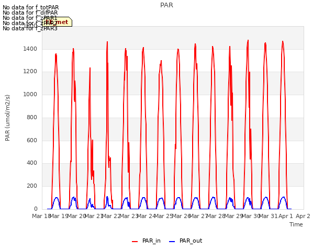335x251 pixels.
Task: Click the Mar 30 x-axis tick label
Action: click(251, 216)
